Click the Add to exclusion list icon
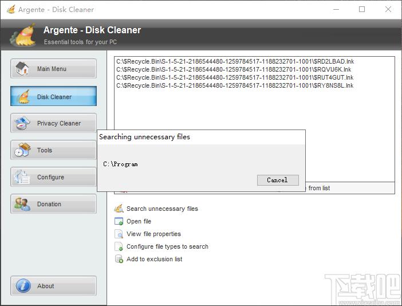This screenshot has width=402, height=306. [119, 259]
